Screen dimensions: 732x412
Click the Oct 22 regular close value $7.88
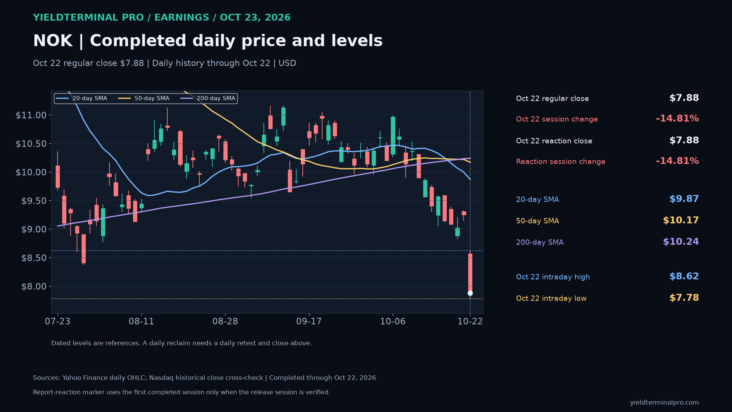684,98
